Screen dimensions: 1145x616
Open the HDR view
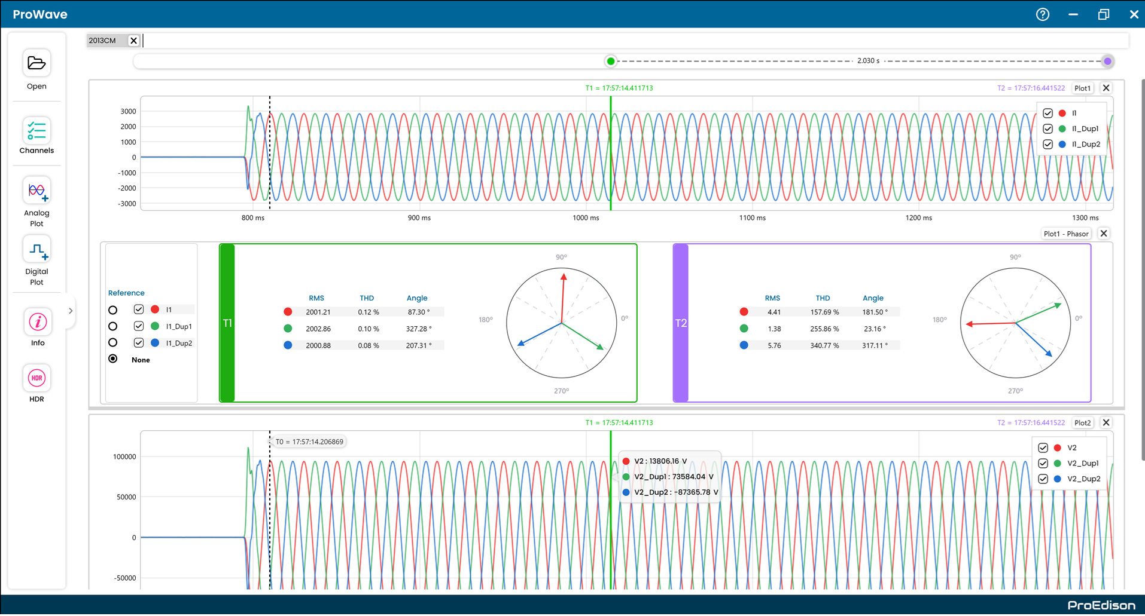(x=36, y=378)
